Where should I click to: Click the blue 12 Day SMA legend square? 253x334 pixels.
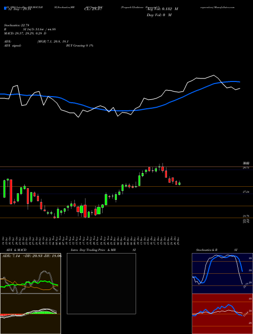click(x=6, y=8)
